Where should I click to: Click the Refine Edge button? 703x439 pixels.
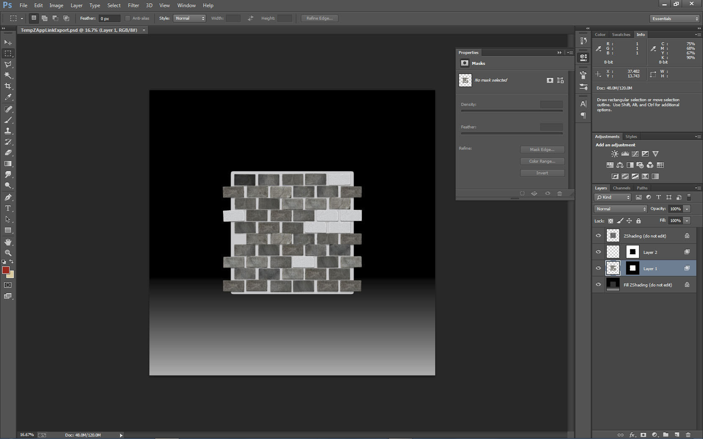319,18
